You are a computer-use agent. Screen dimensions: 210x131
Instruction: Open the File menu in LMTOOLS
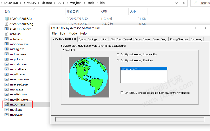pos(54,33)
